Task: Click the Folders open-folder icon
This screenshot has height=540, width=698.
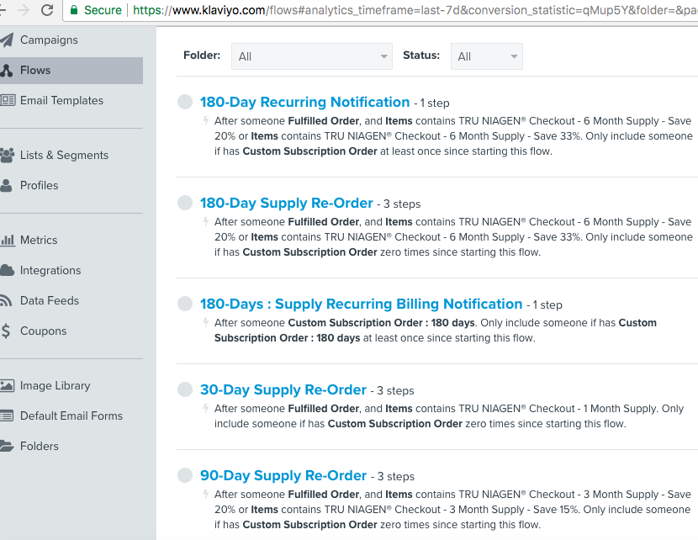Action: pyautogui.click(x=7, y=446)
